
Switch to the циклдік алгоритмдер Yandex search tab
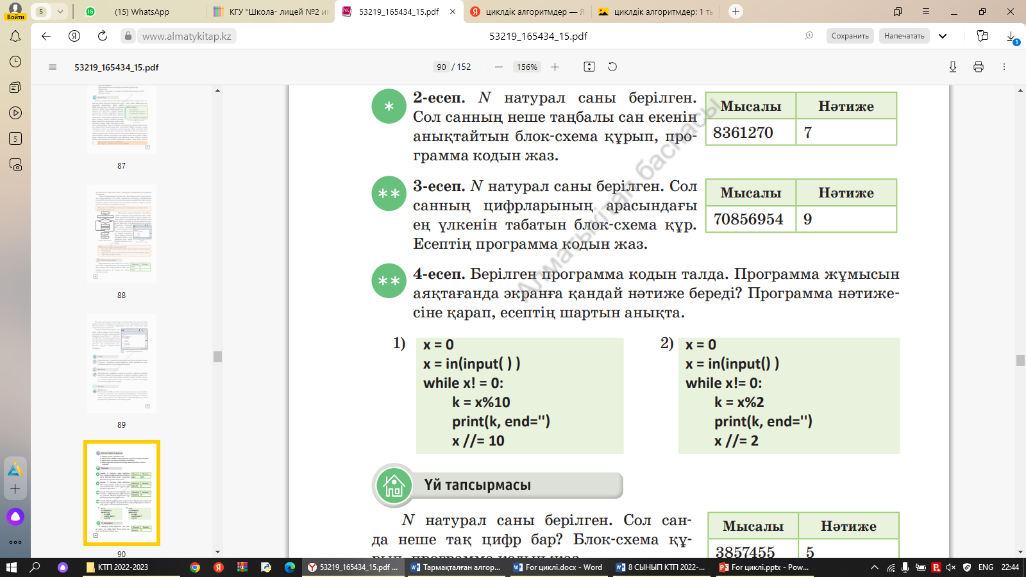click(527, 12)
